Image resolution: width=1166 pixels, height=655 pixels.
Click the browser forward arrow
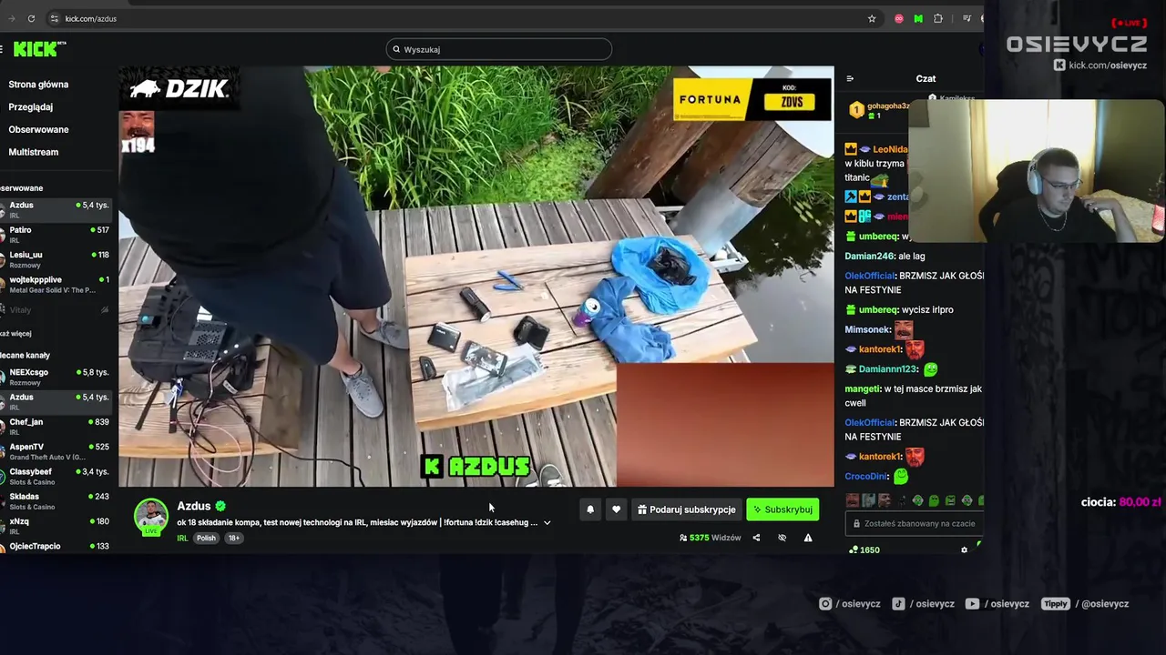coord(11,18)
